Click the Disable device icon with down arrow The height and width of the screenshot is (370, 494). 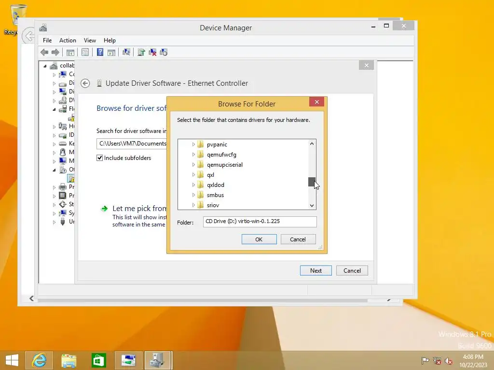click(x=164, y=52)
